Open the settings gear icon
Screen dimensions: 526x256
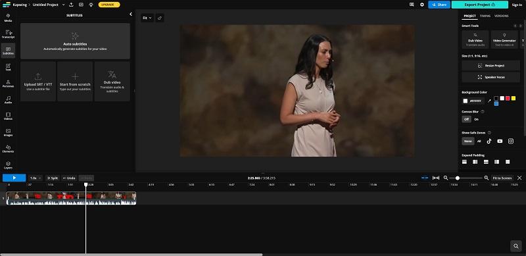point(422,5)
